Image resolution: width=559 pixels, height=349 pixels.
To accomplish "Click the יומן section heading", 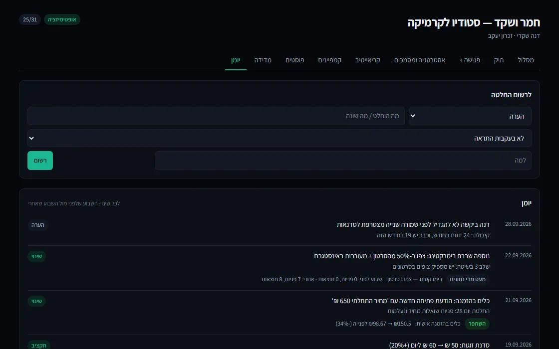I will [526, 203].
